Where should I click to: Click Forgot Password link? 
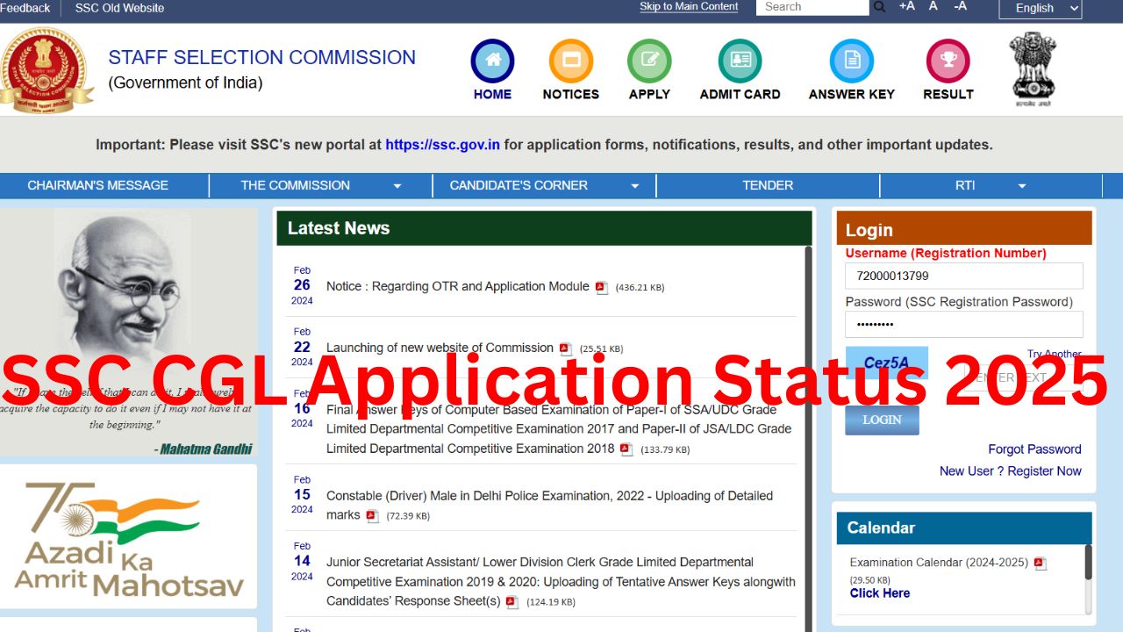[1034, 449]
